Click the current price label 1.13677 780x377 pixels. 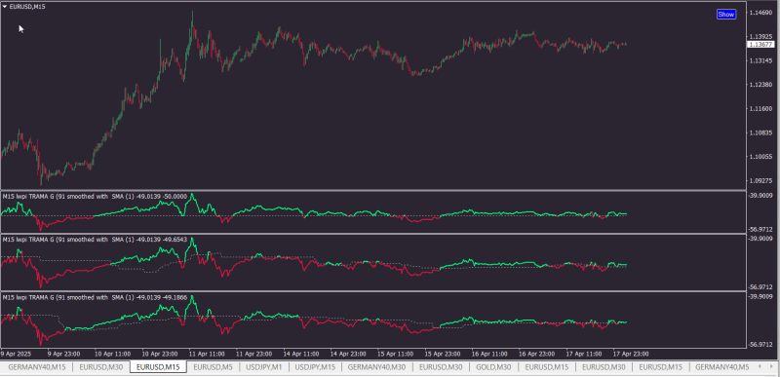coord(760,45)
